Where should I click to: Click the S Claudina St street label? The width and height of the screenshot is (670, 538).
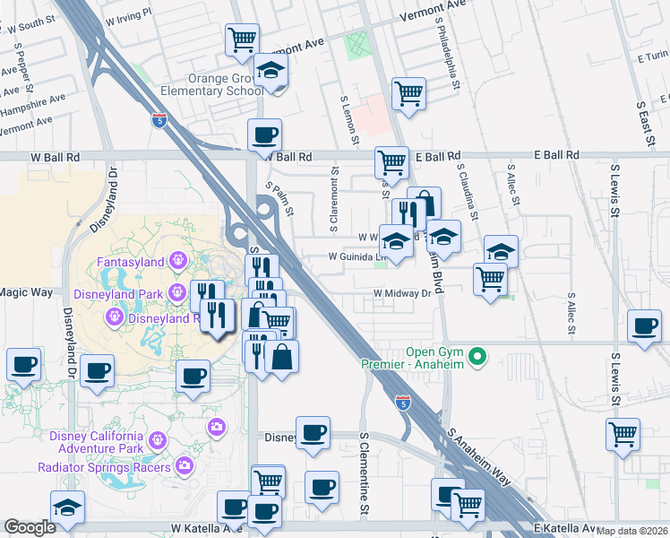point(468,192)
